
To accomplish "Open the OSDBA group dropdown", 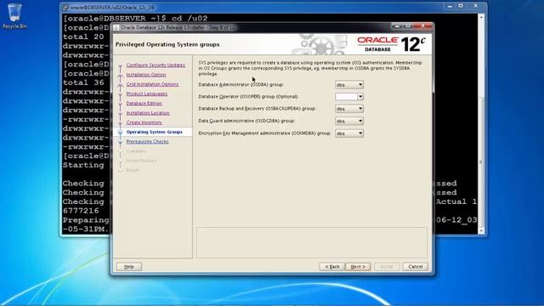I will [x=349, y=85].
